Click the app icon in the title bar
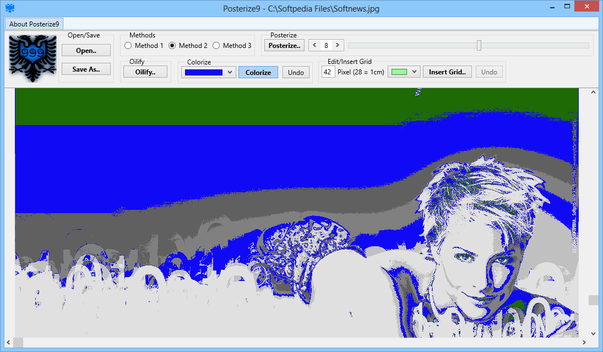Screen dimensions: 603x352 (x=10, y=8)
